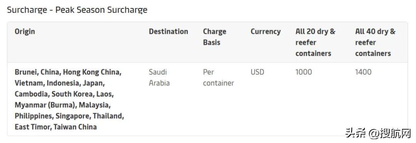
Task: Click East Timor, Taiwan China text line
Action: coord(56,127)
